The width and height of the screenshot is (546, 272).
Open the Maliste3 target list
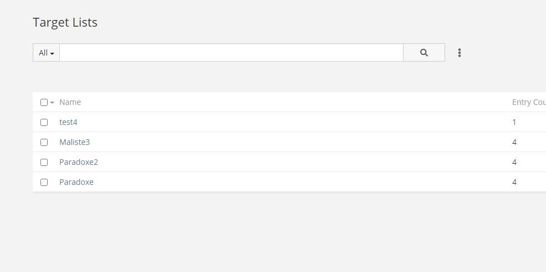click(x=74, y=142)
